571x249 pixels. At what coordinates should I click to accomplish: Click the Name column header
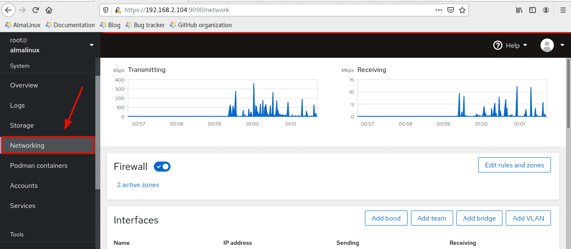click(122, 243)
